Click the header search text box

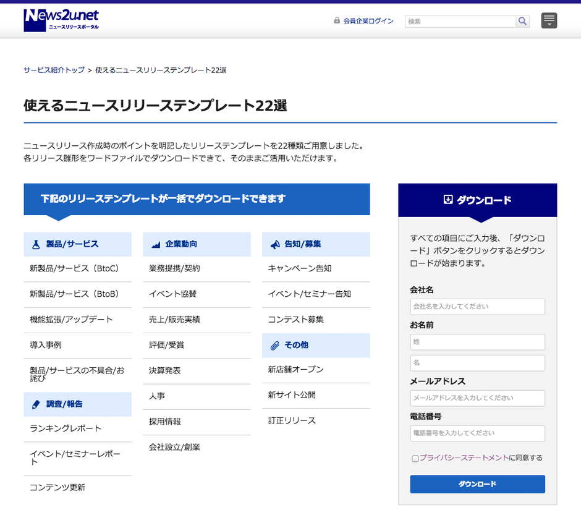(x=460, y=21)
